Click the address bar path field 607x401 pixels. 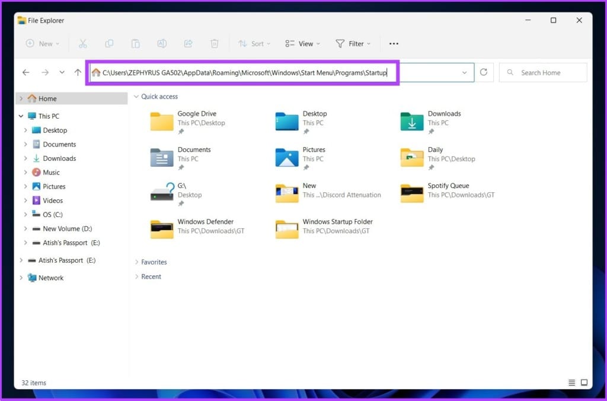[x=282, y=72]
